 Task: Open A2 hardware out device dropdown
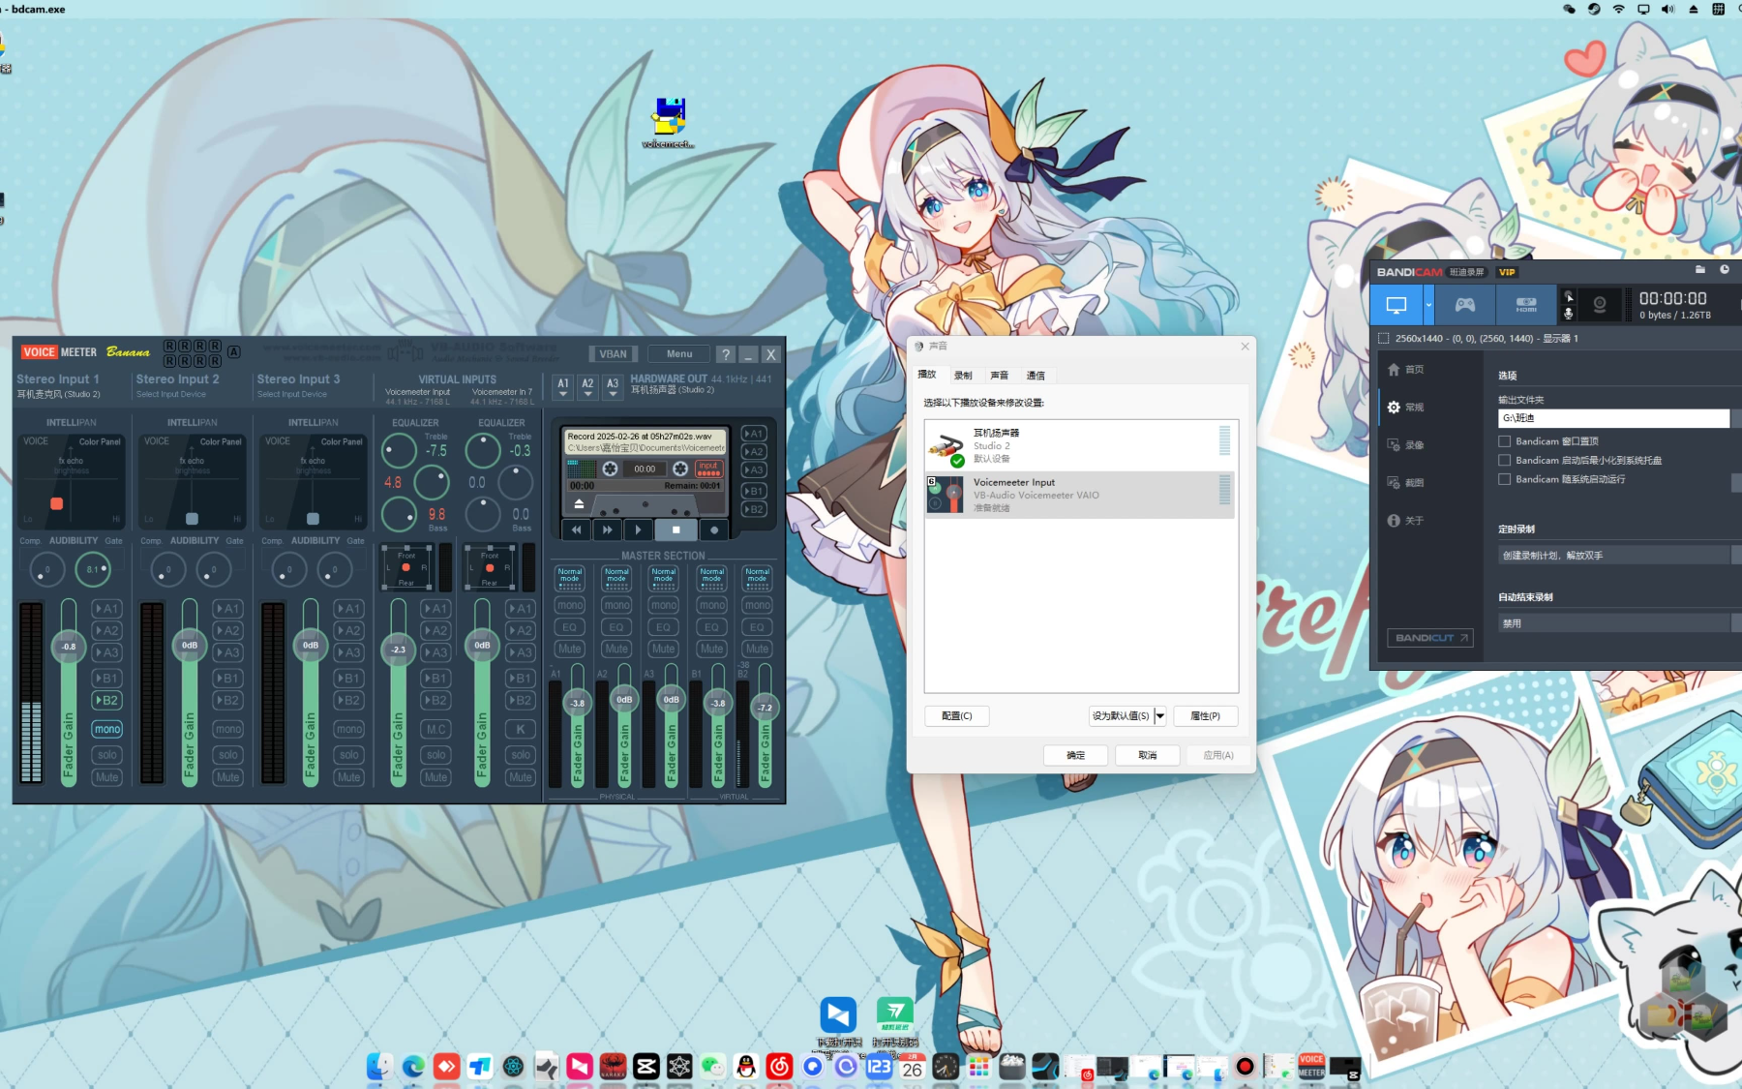(587, 387)
